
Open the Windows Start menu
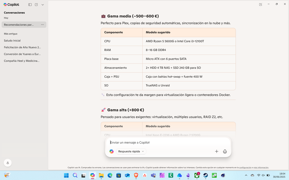coord(66,175)
